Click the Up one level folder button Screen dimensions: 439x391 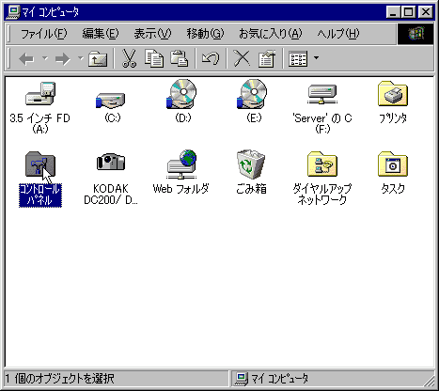(98, 58)
